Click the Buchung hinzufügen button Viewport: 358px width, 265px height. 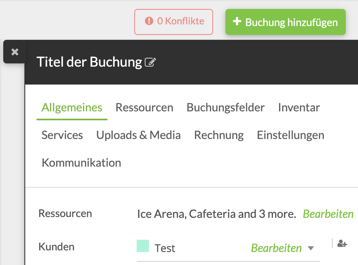click(286, 22)
